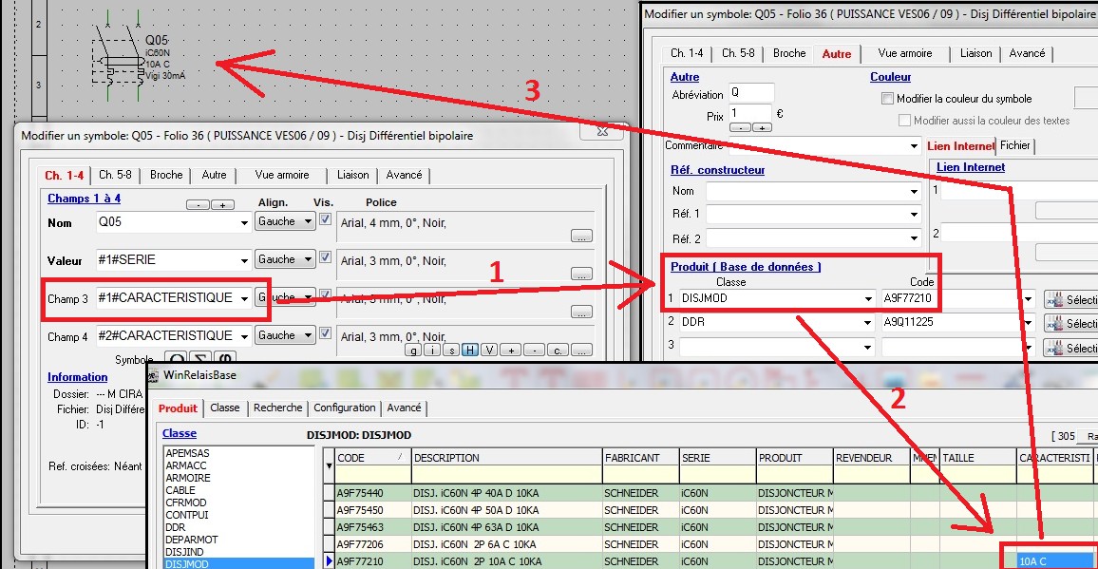
Task: Open the Champ 3 #1#CARACTERISTIQUE dropdown
Action: (x=244, y=298)
